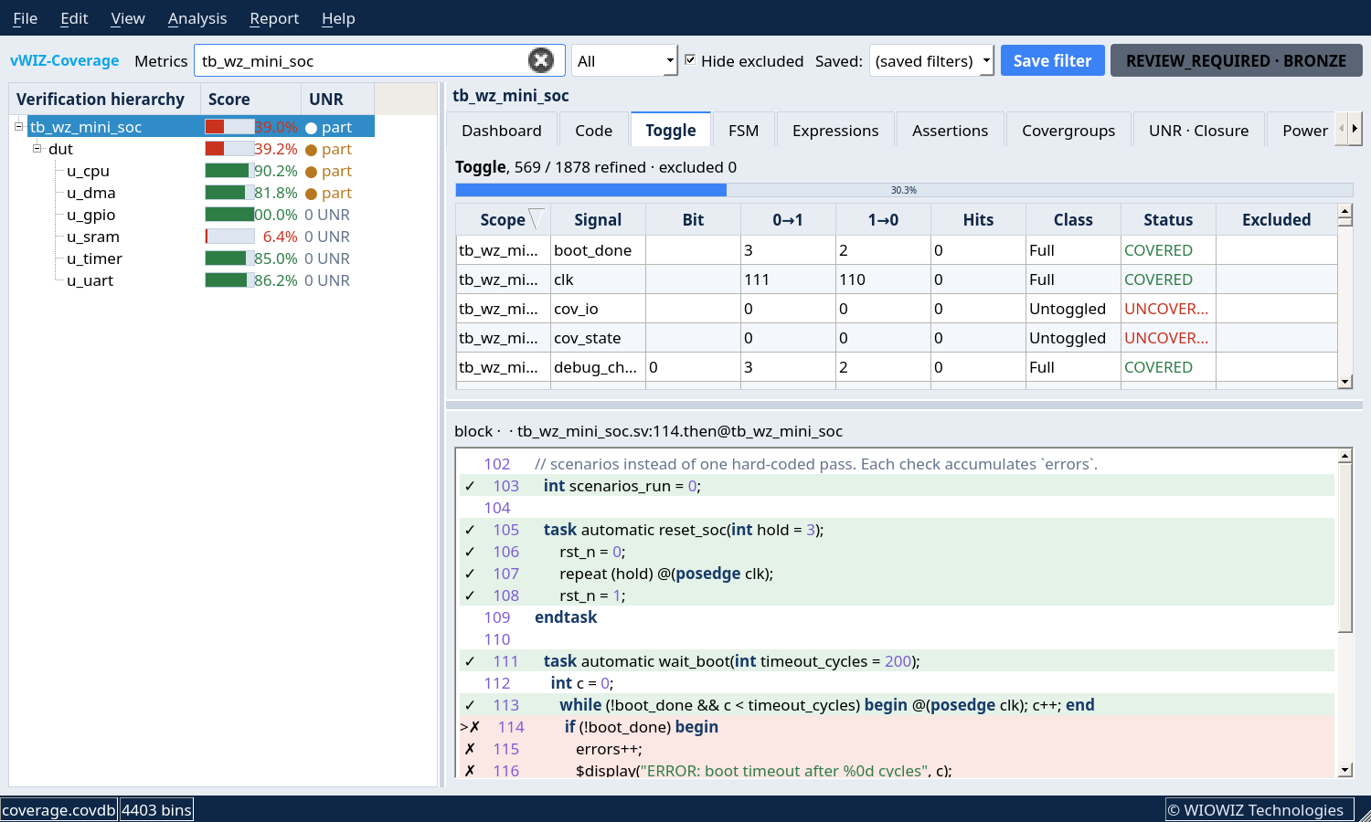
Task: Select u_cpu in the hierarchy
Action: click(88, 171)
